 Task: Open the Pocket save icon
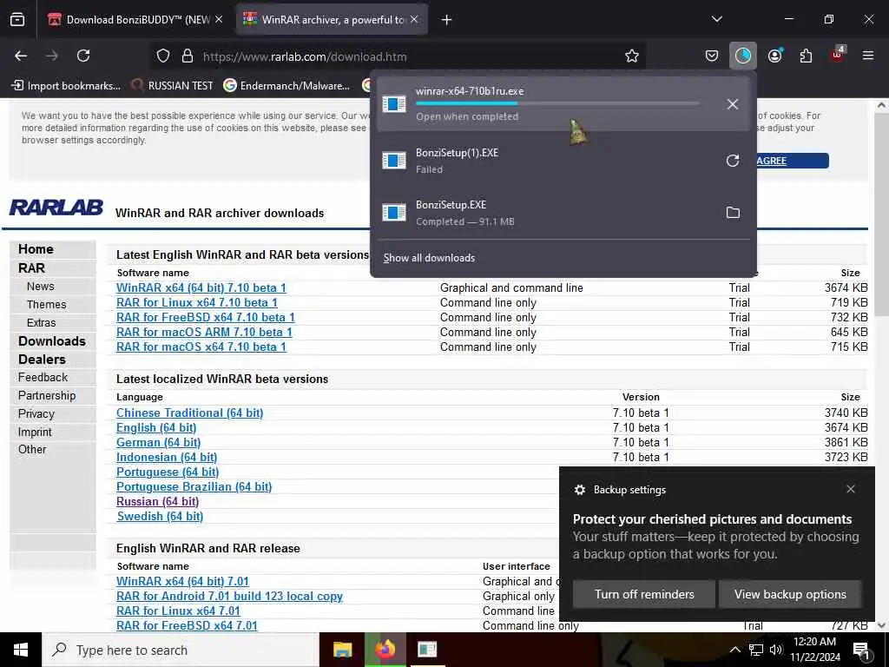tap(712, 56)
